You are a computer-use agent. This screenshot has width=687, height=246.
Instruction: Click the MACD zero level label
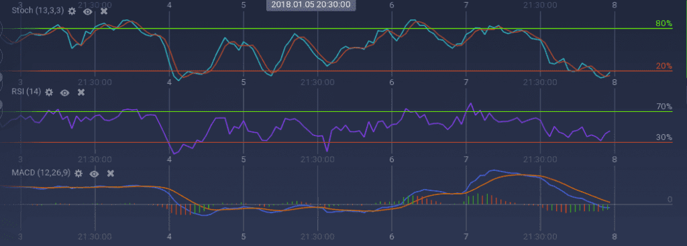[x=670, y=200]
